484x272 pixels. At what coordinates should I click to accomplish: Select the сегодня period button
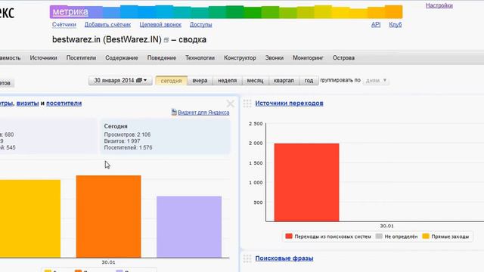[x=172, y=81]
